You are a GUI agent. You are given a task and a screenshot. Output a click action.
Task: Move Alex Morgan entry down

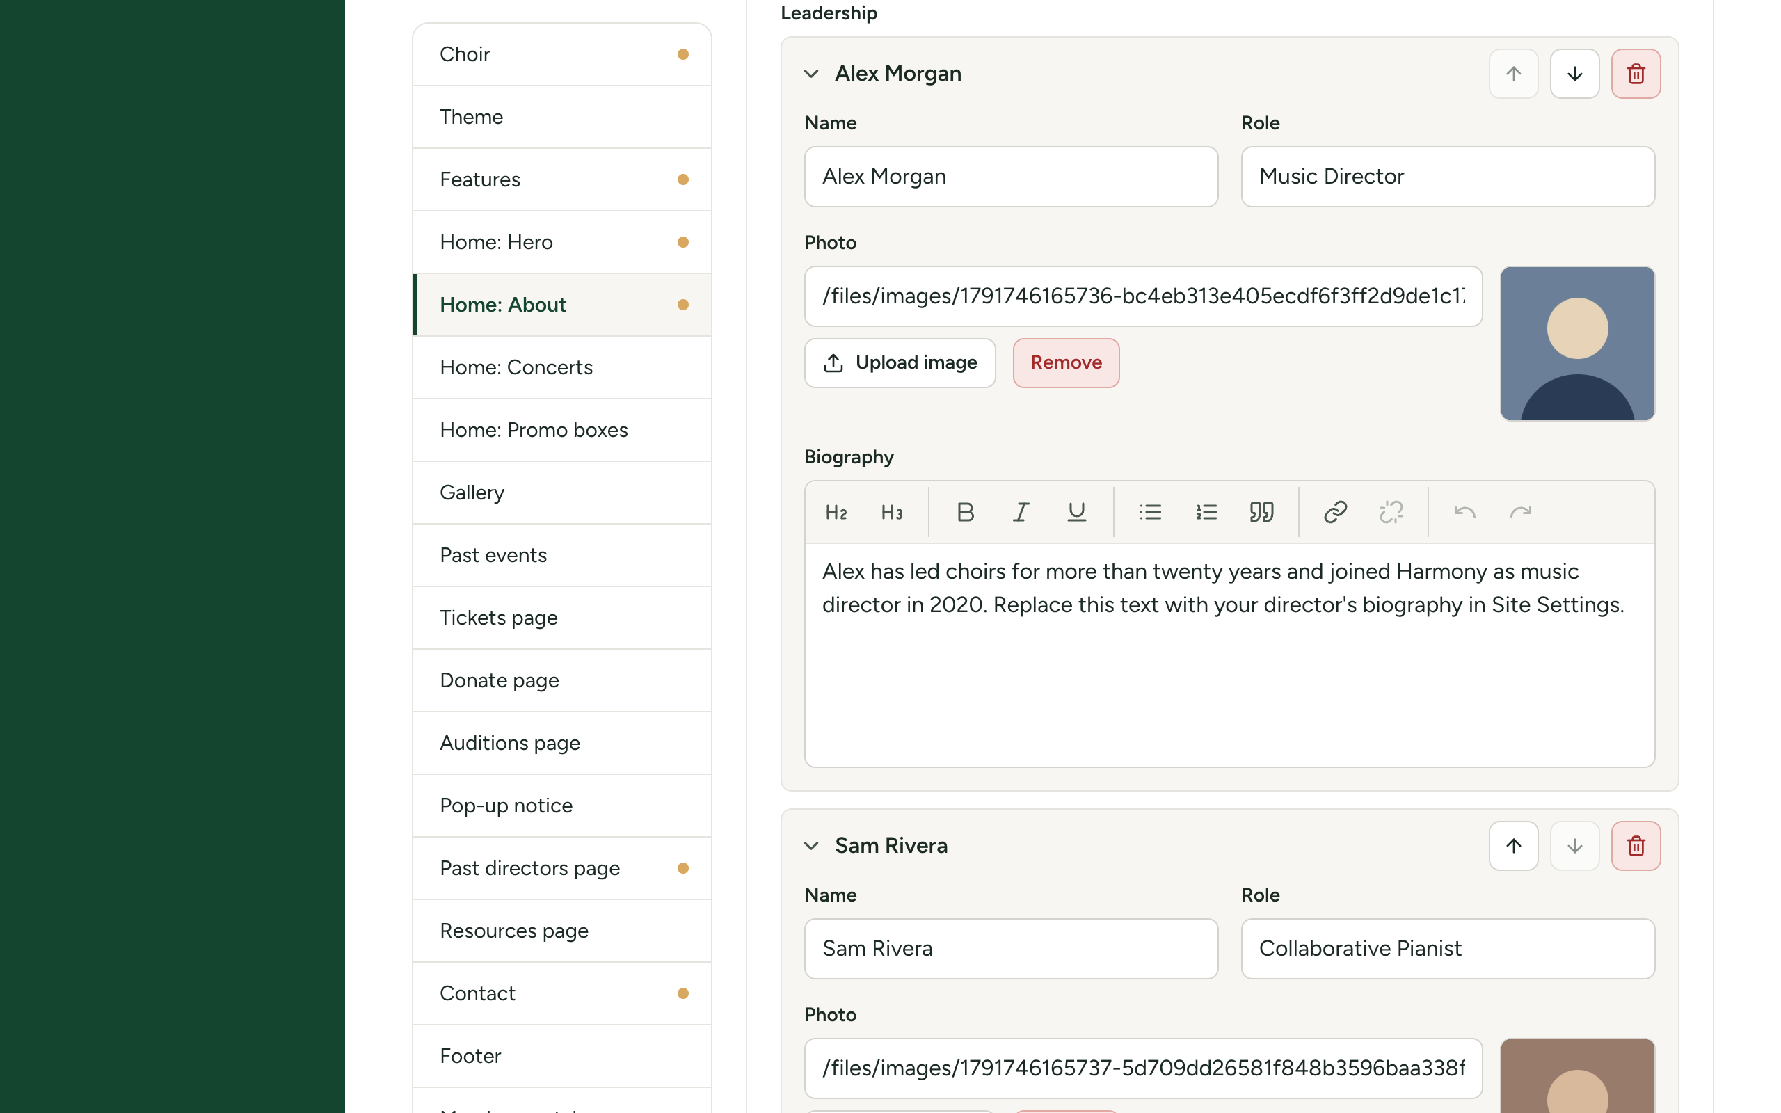[1575, 74]
